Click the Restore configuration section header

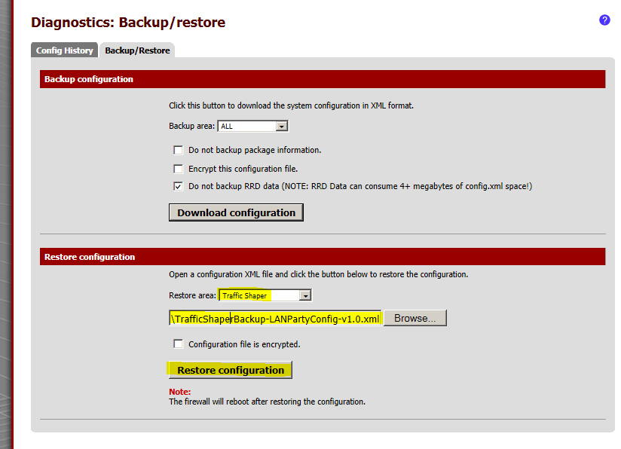click(x=90, y=257)
